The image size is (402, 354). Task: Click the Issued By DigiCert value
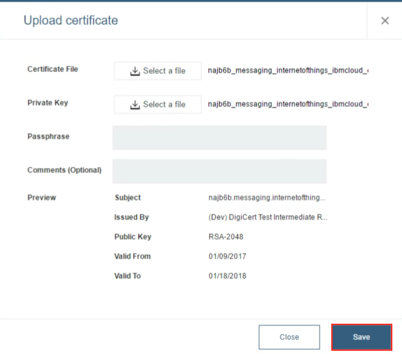point(267,217)
